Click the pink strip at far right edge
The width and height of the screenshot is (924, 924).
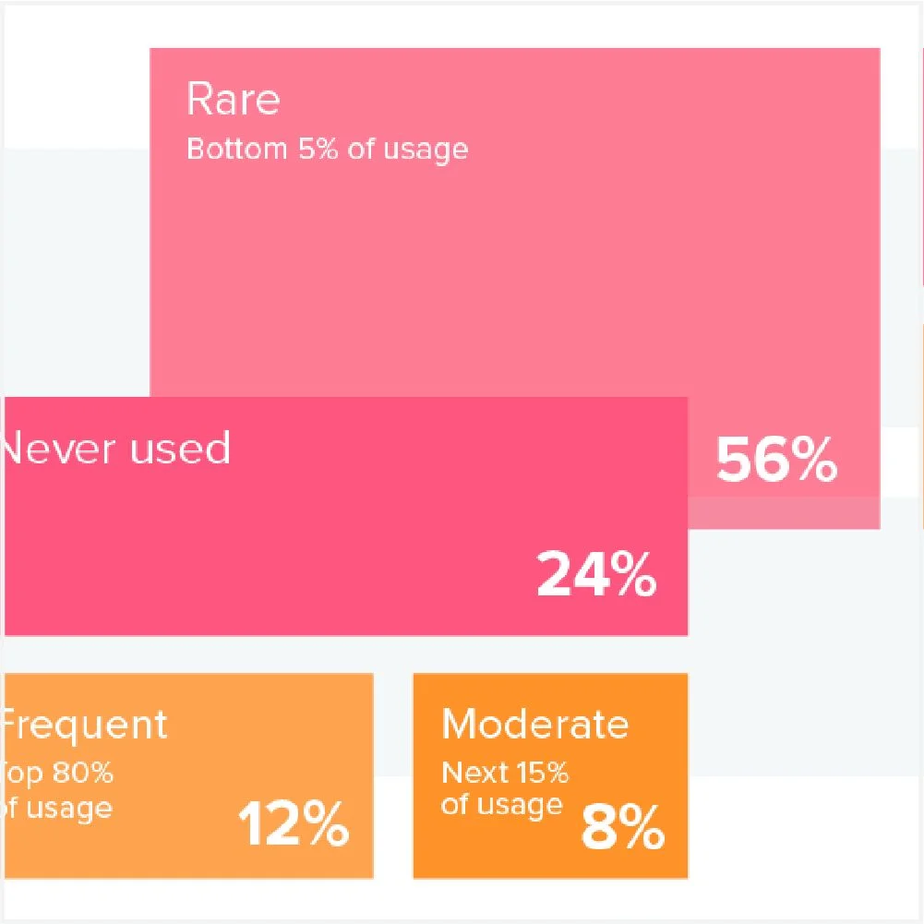(x=921, y=166)
